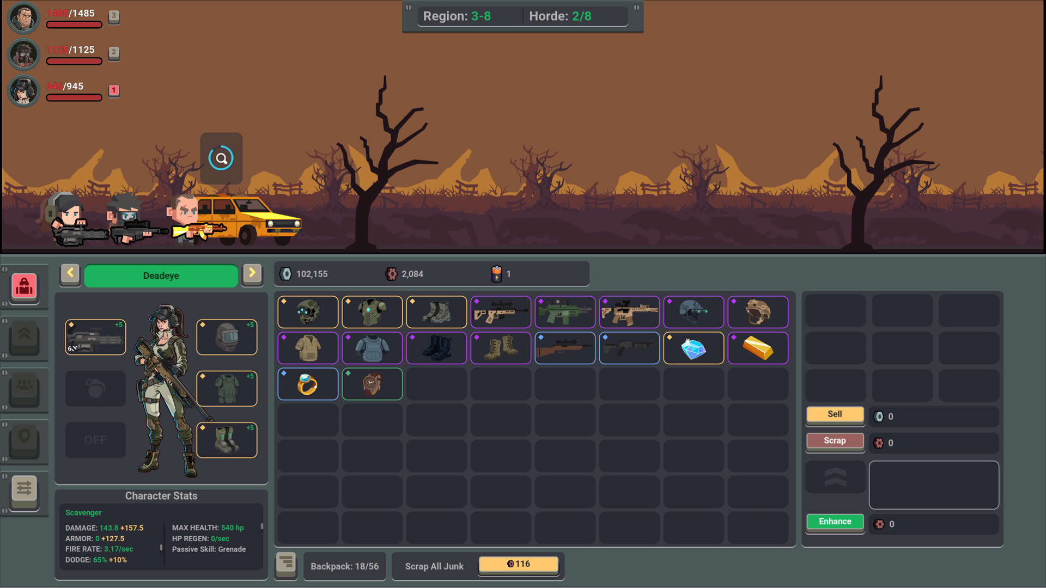Select the equipped boots slot
The height and width of the screenshot is (588, 1046).
227,440
